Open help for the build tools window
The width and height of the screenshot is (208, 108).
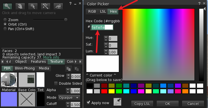tap(71, 3)
